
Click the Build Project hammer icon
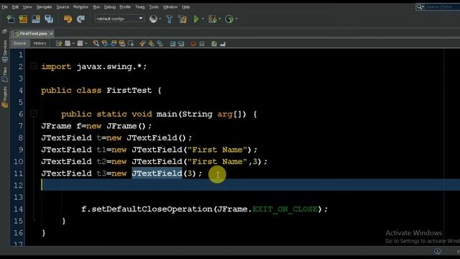tap(170, 19)
